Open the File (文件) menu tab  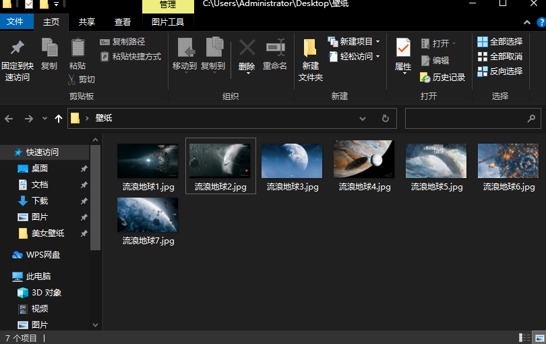(16, 22)
